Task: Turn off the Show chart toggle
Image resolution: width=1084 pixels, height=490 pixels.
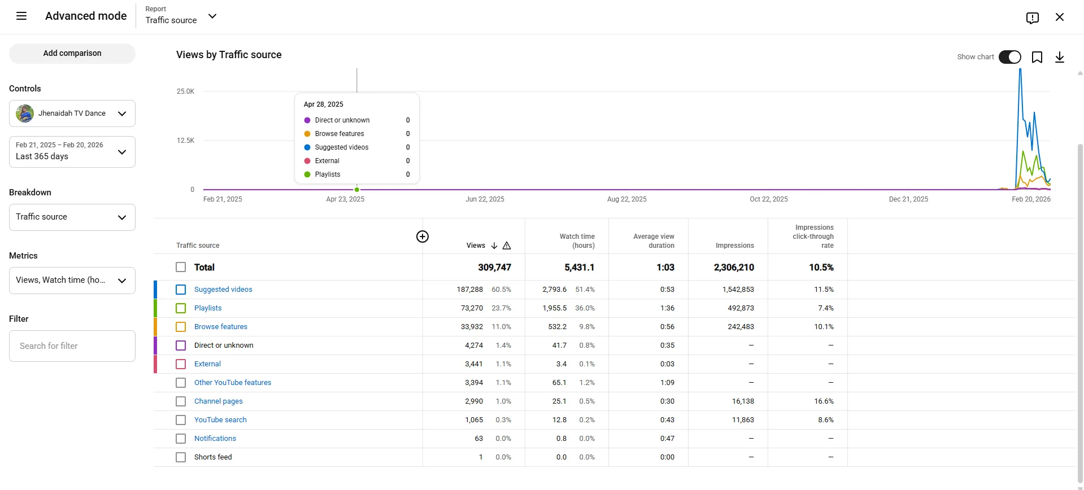Action: [1010, 57]
